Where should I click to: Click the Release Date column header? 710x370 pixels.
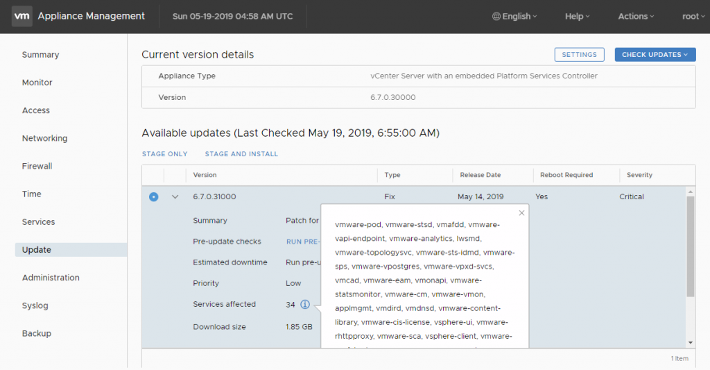pos(480,175)
